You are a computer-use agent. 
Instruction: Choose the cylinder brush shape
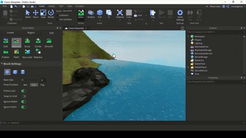[23, 72]
